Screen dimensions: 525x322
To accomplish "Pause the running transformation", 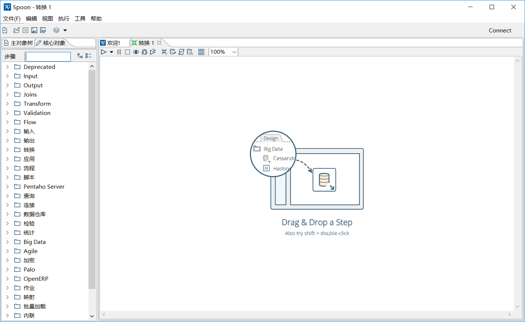I will coord(119,52).
